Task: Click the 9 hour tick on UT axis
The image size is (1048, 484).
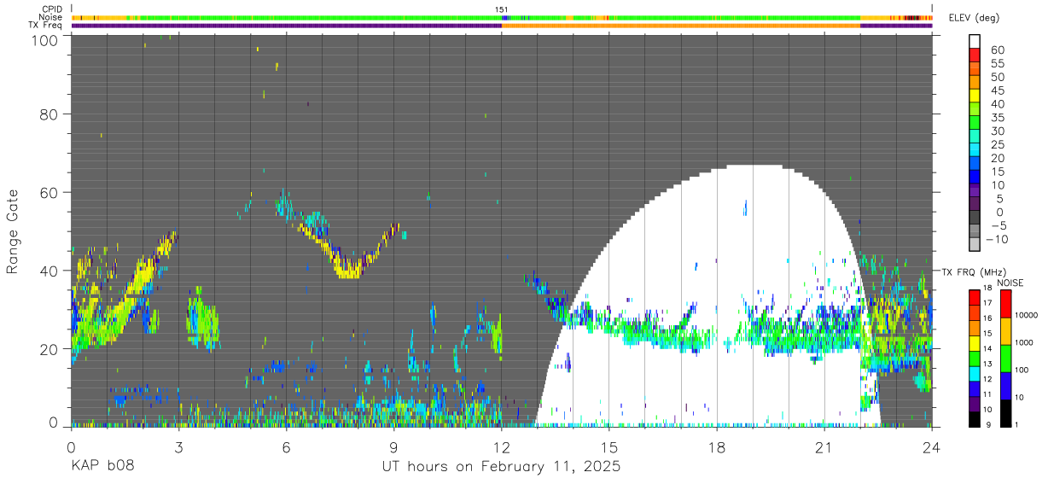Action: (393, 446)
